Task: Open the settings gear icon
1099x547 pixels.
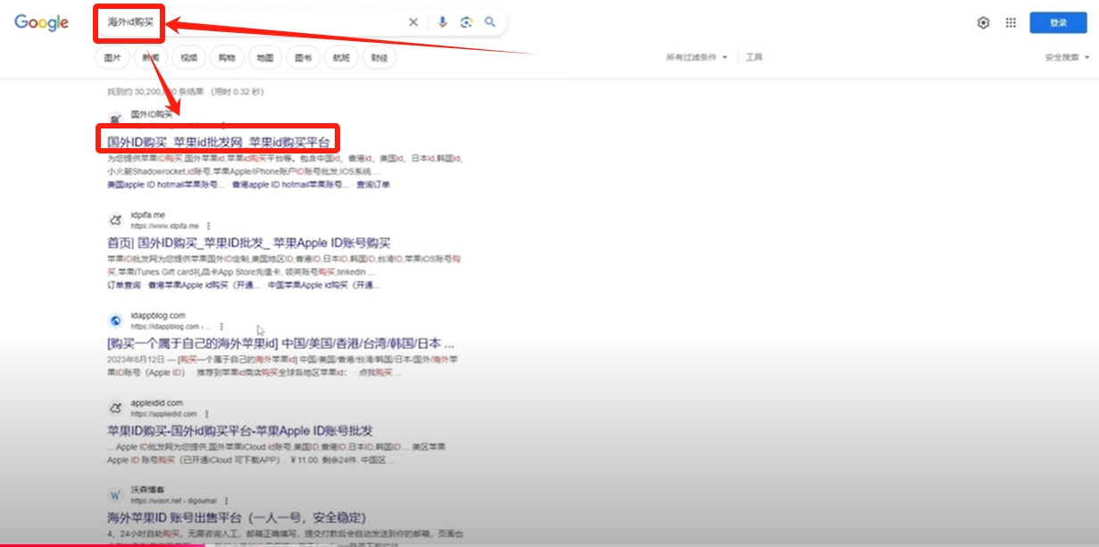Action: point(983,23)
